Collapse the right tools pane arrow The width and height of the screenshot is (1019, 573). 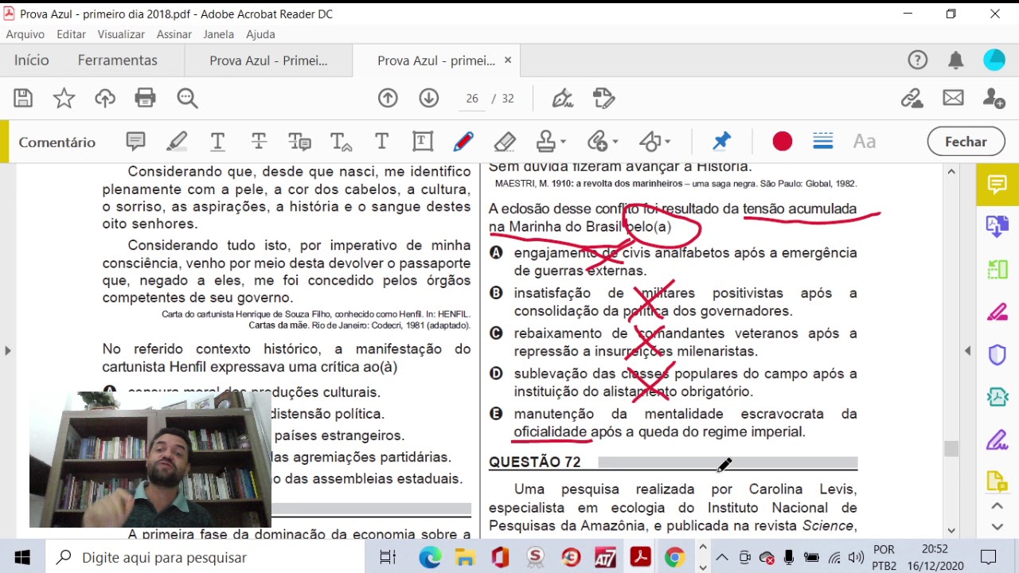coord(968,350)
